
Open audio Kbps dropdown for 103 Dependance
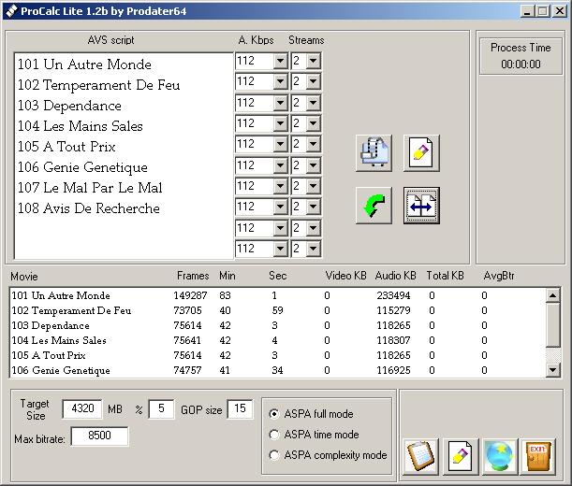click(280, 103)
